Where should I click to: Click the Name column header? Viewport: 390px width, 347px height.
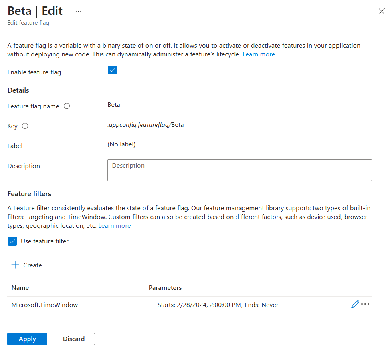pos(20,288)
